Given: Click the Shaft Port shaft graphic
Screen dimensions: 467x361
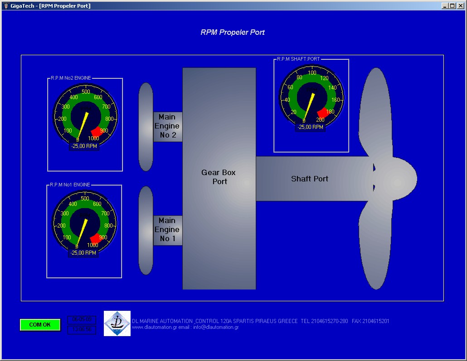Looking at the screenshot, I should tap(310, 179).
